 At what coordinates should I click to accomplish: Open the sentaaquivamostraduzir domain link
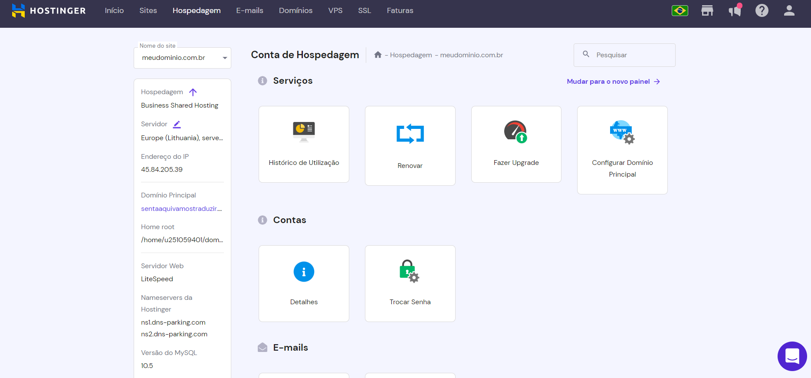[x=181, y=209]
